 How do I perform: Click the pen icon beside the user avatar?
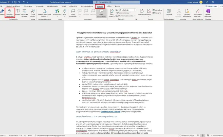pyautogui.click(x=207, y=2)
